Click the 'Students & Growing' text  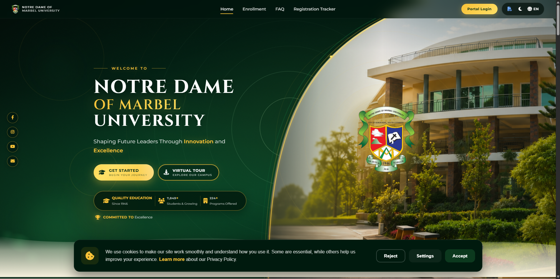click(x=182, y=204)
